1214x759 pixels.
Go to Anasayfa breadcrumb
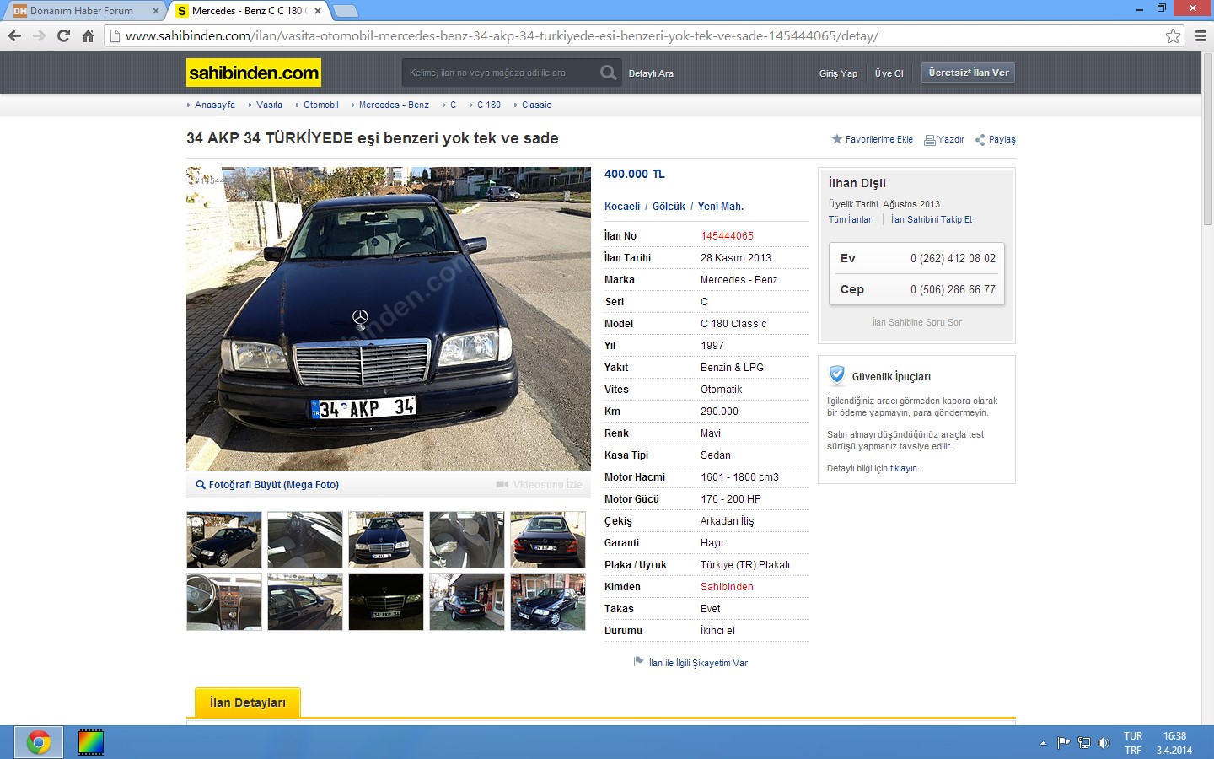pos(215,105)
